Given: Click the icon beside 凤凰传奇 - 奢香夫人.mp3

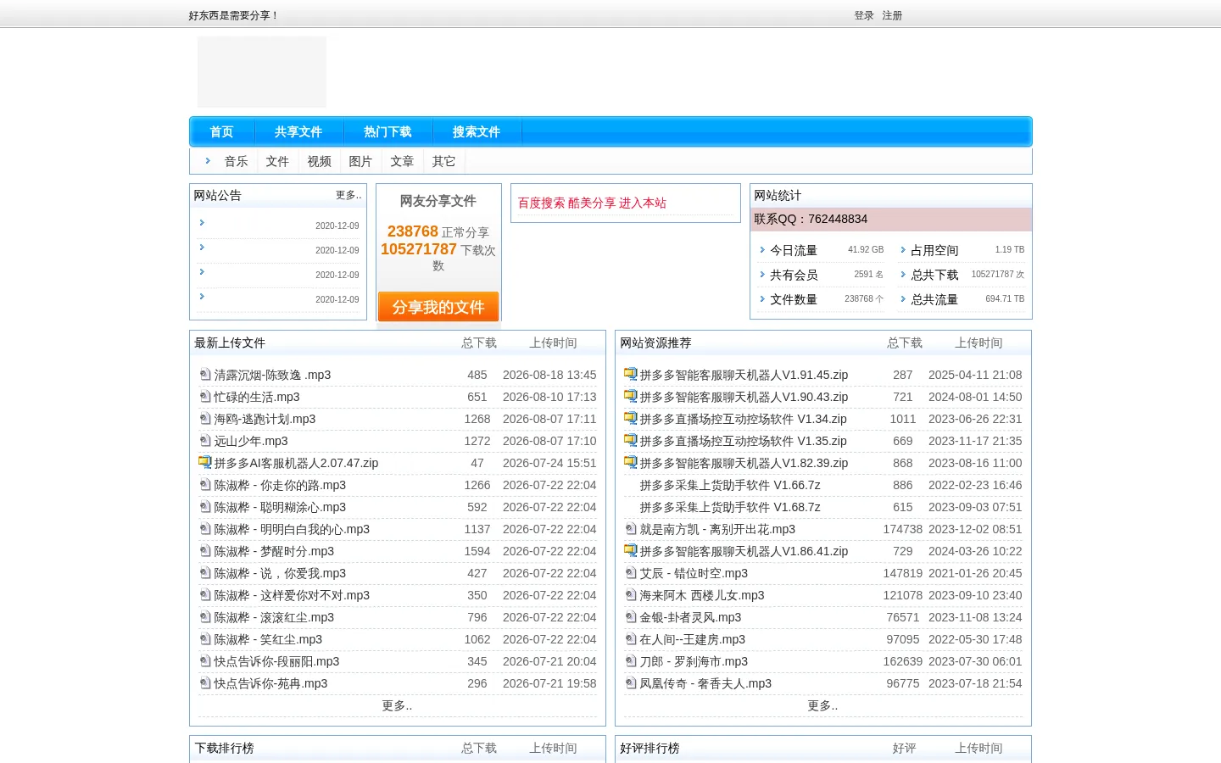Looking at the screenshot, I should [x=630, y=682].
